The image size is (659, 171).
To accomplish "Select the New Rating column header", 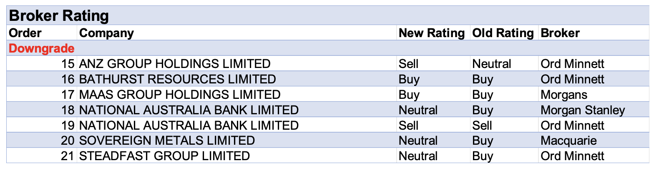I will click(432, 33).
